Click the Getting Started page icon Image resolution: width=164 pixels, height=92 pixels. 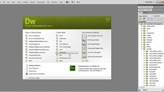[27, 65]
